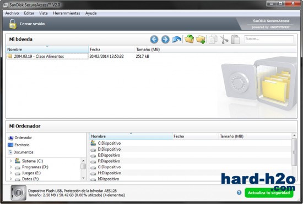The height and width of the screenshot is (204, 303).
Task: Click the drive list scrollbar up arrow
Action: [294, 135]
